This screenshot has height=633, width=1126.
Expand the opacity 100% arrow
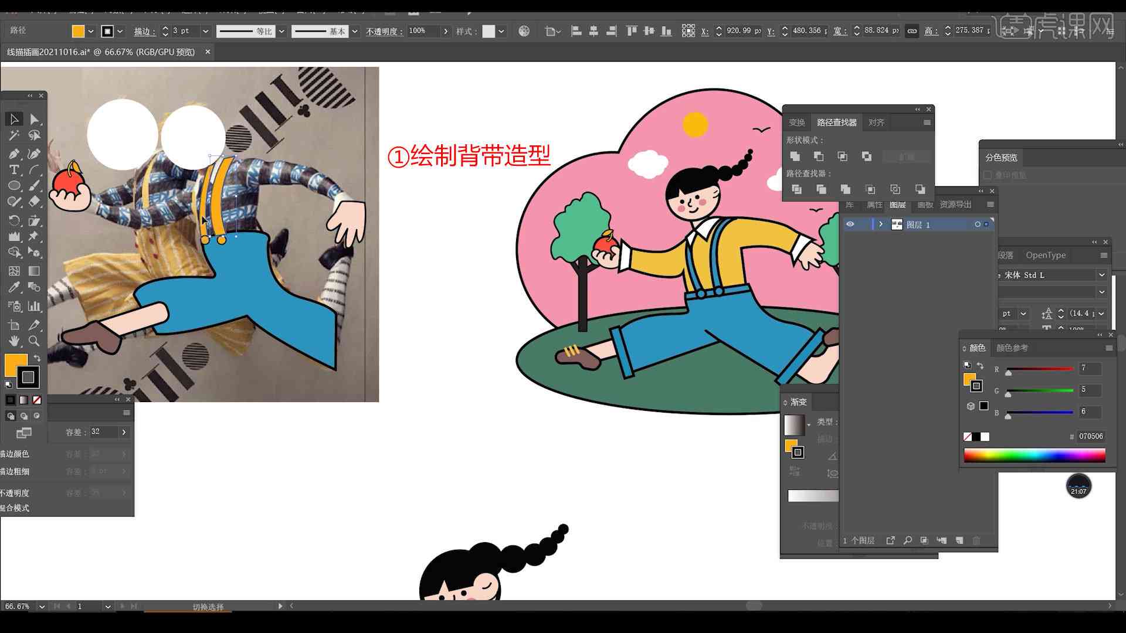pyautogui.click(x=446, y=31)
